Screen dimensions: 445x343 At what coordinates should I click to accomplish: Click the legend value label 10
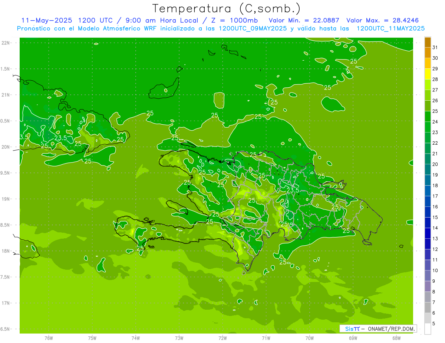pyautogui.click(x=435, y=270)
